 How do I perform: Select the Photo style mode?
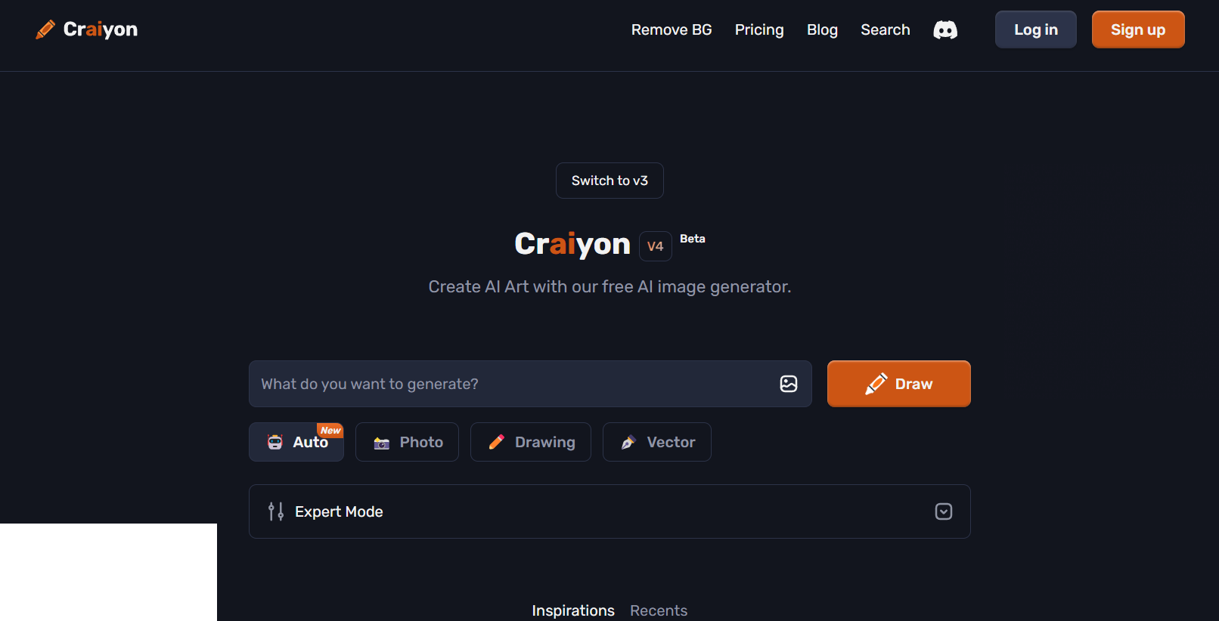click(407, 442)
